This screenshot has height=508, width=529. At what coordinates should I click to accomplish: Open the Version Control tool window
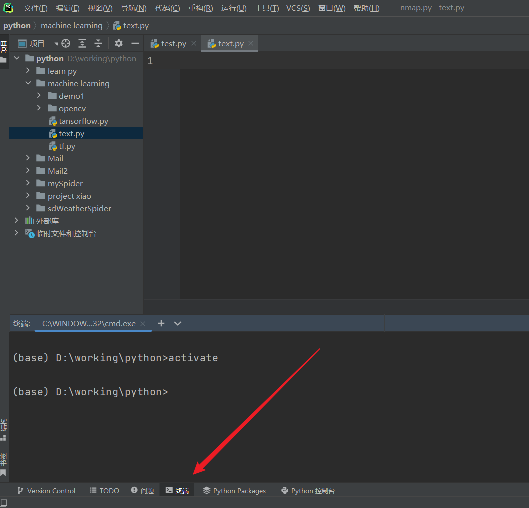(x=46, y=491)
